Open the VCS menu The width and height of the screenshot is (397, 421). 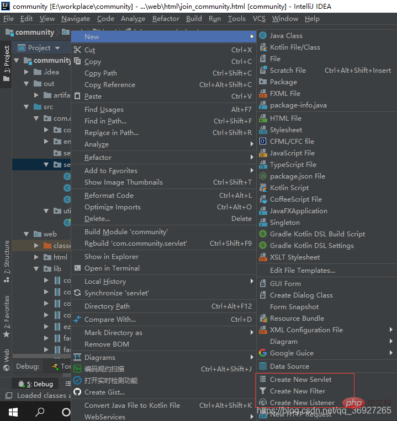pyautogui.click(x=259, y=19)
